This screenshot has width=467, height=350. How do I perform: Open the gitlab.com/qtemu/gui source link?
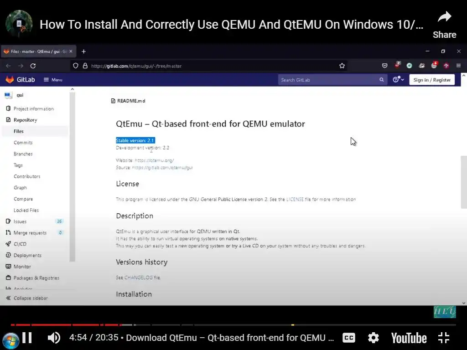click(162, 168)
